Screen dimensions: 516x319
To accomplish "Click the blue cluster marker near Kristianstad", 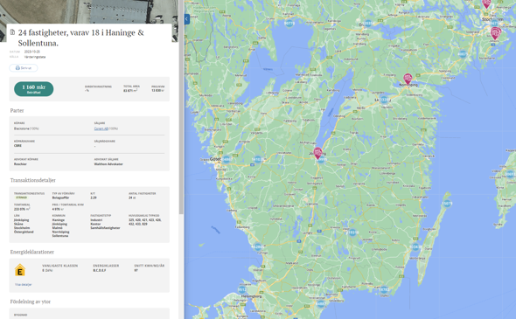I will (x=321, y=304).
